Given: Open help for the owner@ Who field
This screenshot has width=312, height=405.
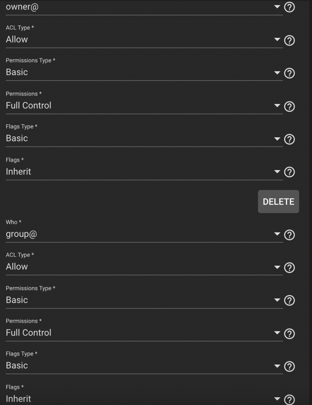Looking at the screenshot, I should 289,7.
